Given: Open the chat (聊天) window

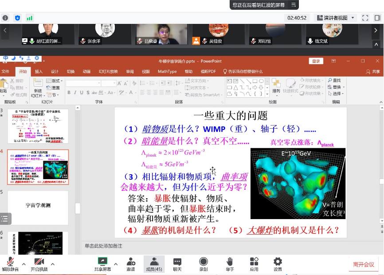Looking at the screenshot, I should (177, 263).
